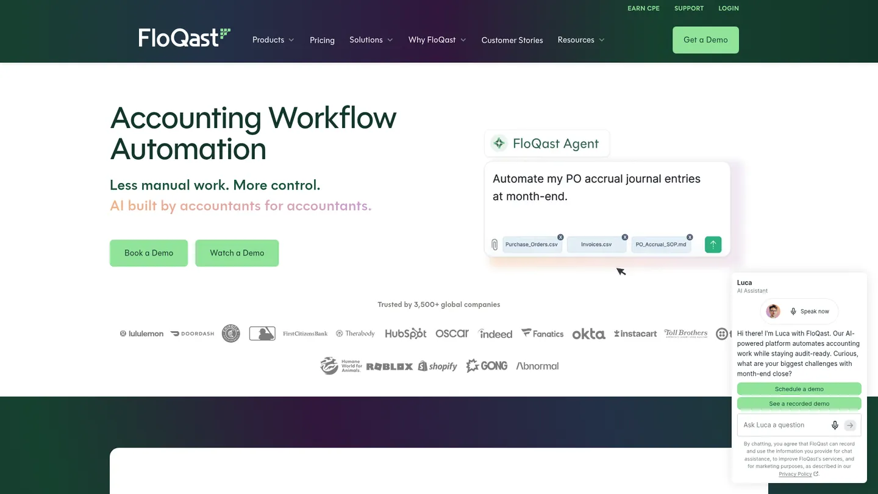This screenshot has height=494, width=878.
Task: Click the Abnormal logo
Action: pyautogui.click(x=537, y=366)
